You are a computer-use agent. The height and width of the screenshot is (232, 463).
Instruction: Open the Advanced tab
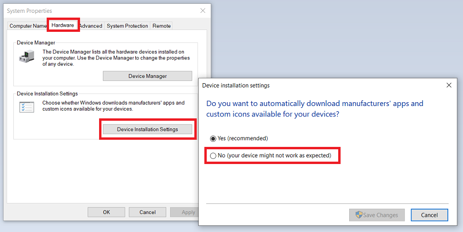pos(91,26)
